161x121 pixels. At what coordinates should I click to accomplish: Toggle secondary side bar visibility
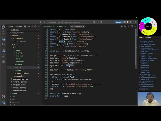click(x=135, y=22)
